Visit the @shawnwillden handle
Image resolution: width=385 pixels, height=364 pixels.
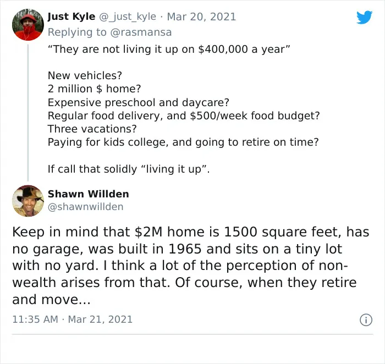(85, 207)
